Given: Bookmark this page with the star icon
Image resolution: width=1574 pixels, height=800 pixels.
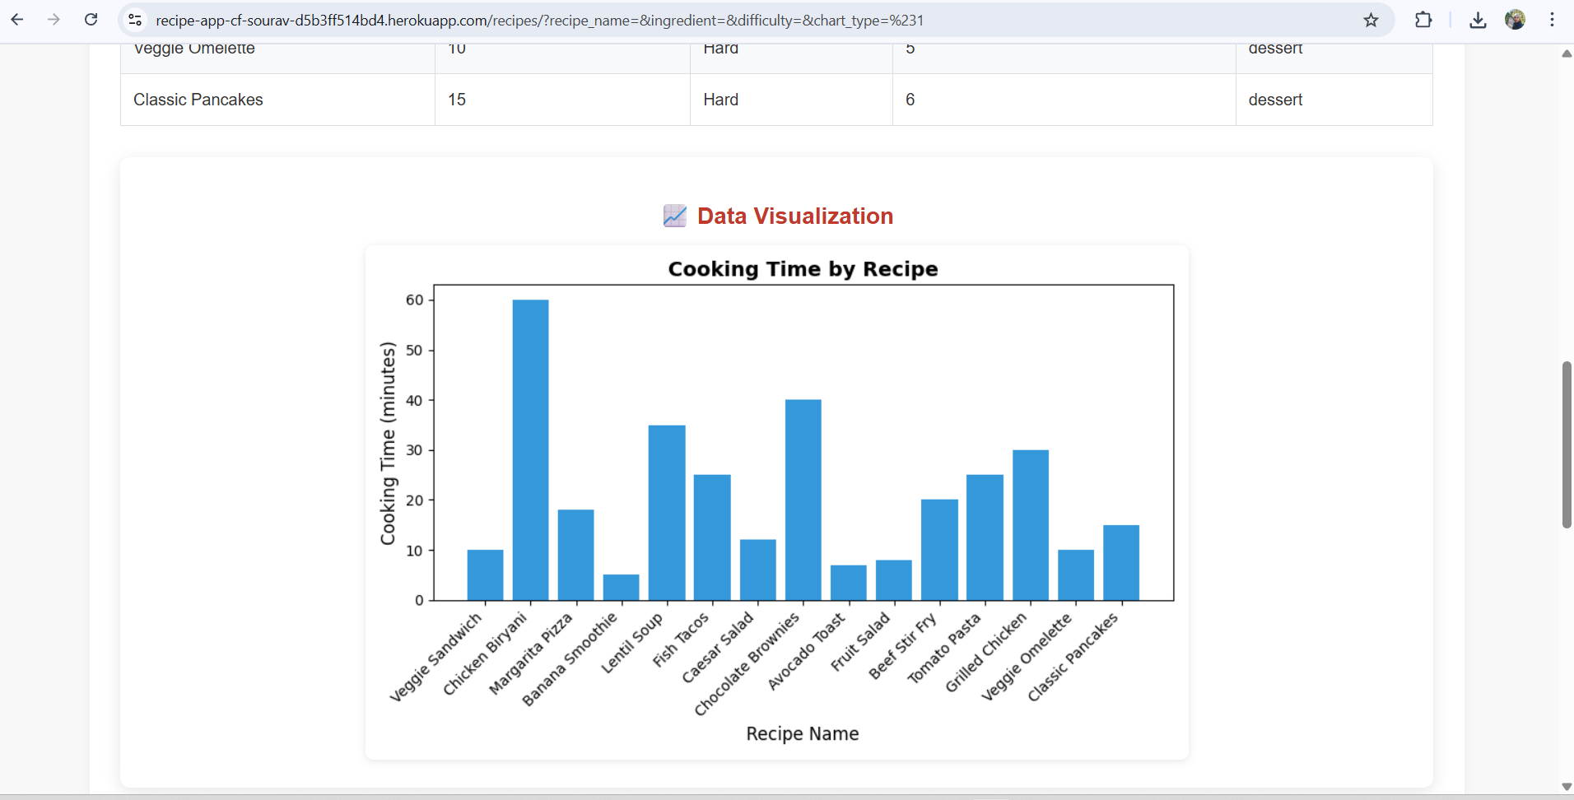Looking at the screenshot, I should point(1370,20).
